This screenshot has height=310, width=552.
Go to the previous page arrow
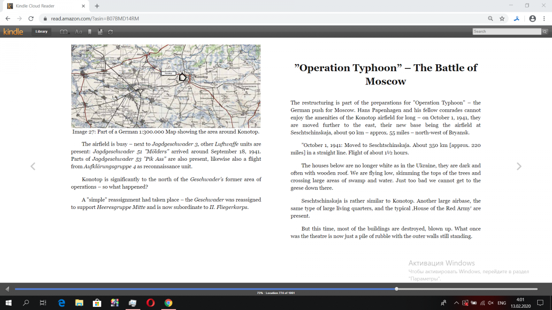[33, 166]
